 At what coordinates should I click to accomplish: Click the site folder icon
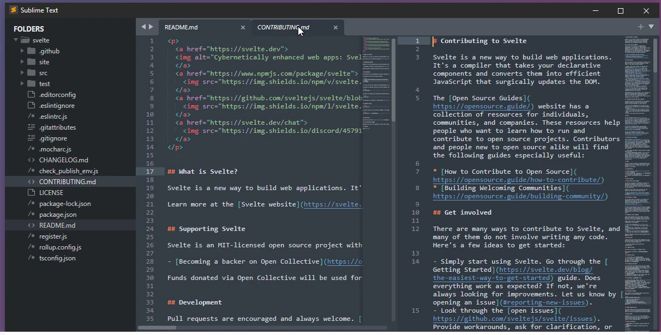31,62
